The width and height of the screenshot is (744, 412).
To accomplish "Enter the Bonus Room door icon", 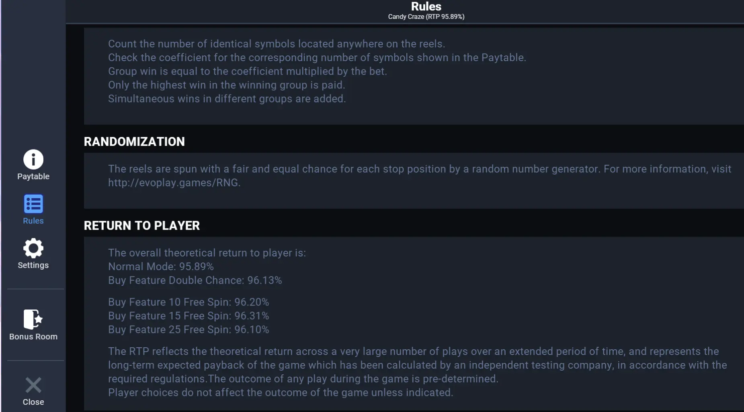I will 33,319.
